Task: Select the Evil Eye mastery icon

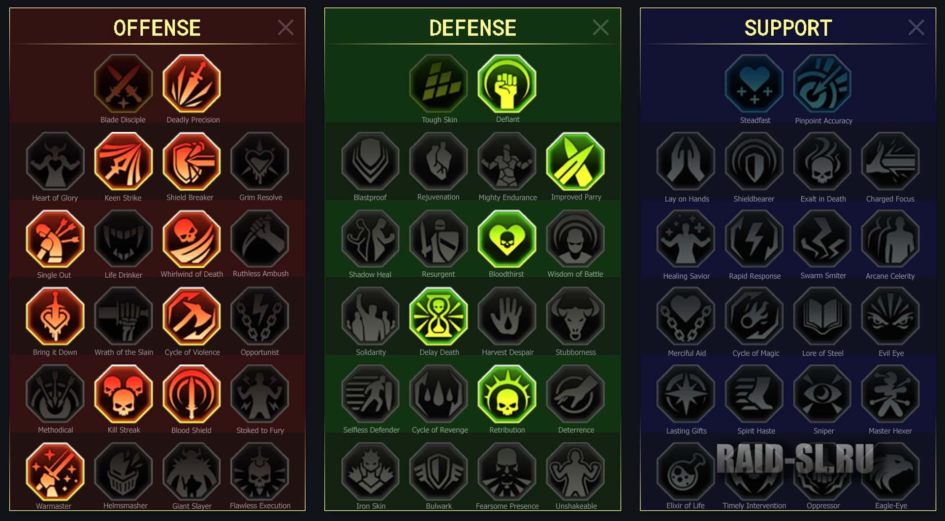Action: (890, 317)
